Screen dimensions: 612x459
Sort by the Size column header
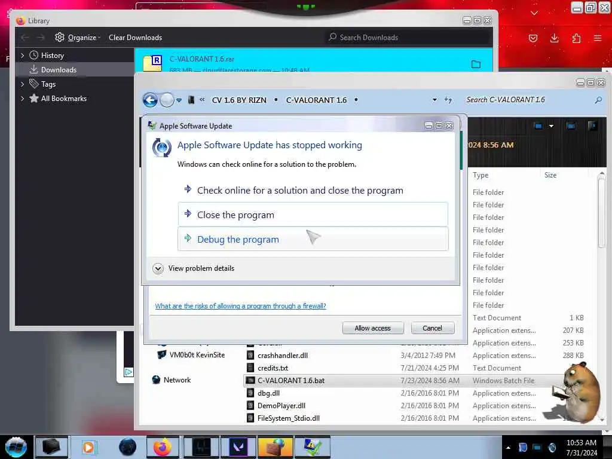pos(550,175)
